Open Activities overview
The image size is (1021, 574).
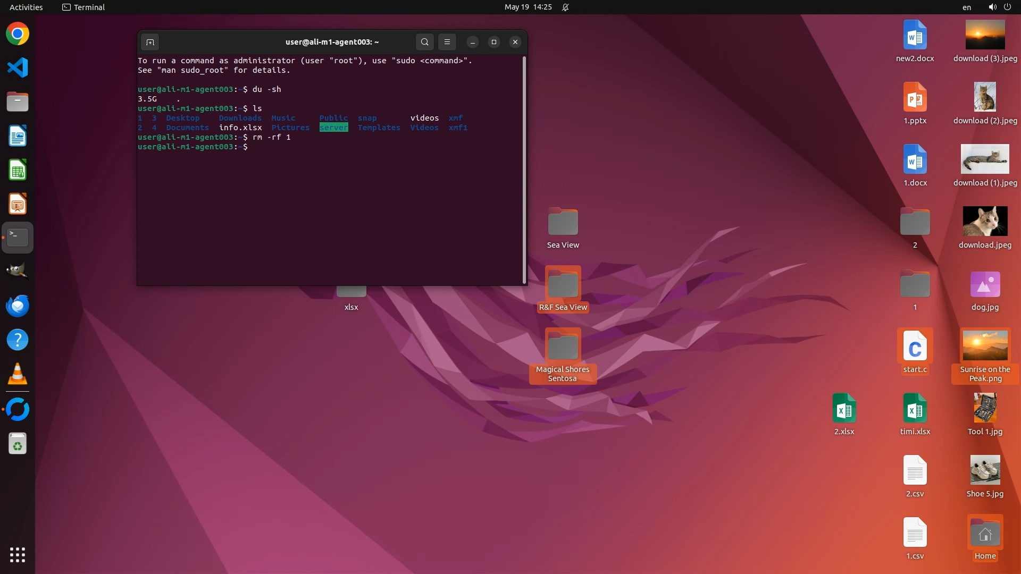(26, 7)
